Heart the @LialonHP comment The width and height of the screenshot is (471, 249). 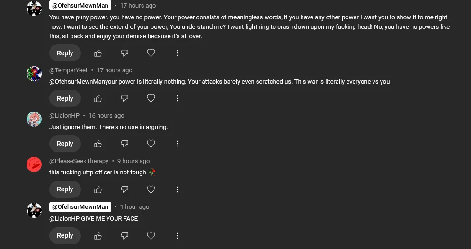point(151,144)
